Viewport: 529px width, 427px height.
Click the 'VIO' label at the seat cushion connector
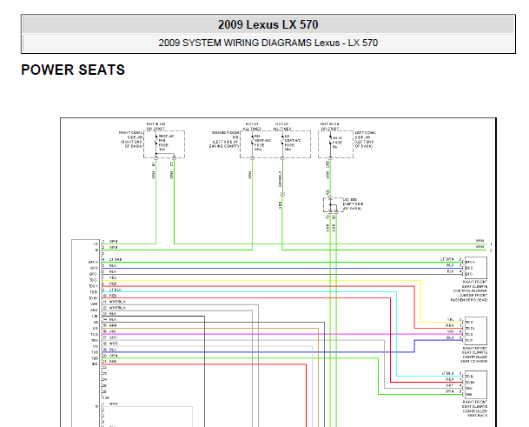(451, 331)
